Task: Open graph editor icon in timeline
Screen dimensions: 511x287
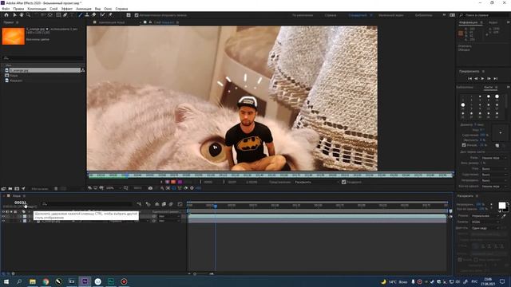Action: (180, 204)
